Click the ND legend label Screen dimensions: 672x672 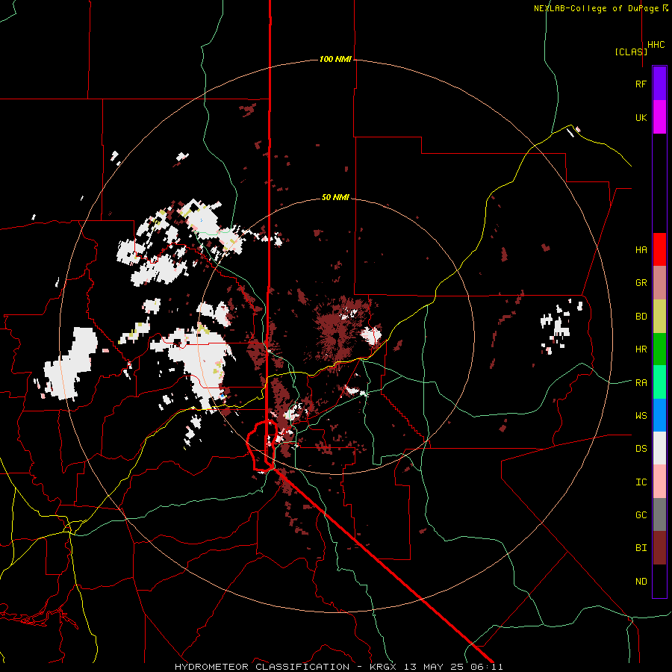click(641, 581)
